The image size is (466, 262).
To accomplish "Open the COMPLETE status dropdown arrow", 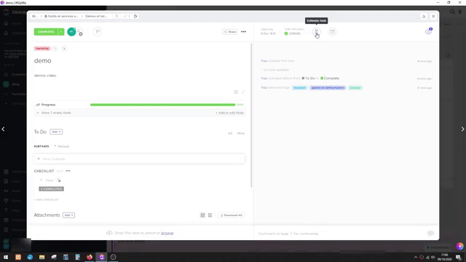I will tap(61, 32).
